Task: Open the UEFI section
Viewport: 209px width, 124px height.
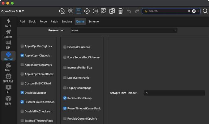Action: point(8,101)
